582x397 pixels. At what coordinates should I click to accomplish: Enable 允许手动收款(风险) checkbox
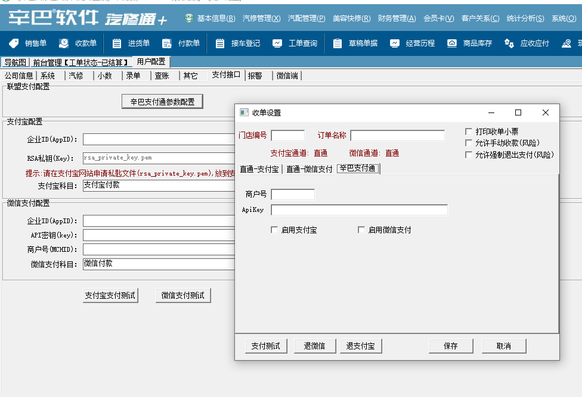tap(469, 143)
